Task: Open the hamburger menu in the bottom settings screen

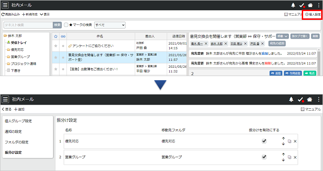Action: point(6,100)
